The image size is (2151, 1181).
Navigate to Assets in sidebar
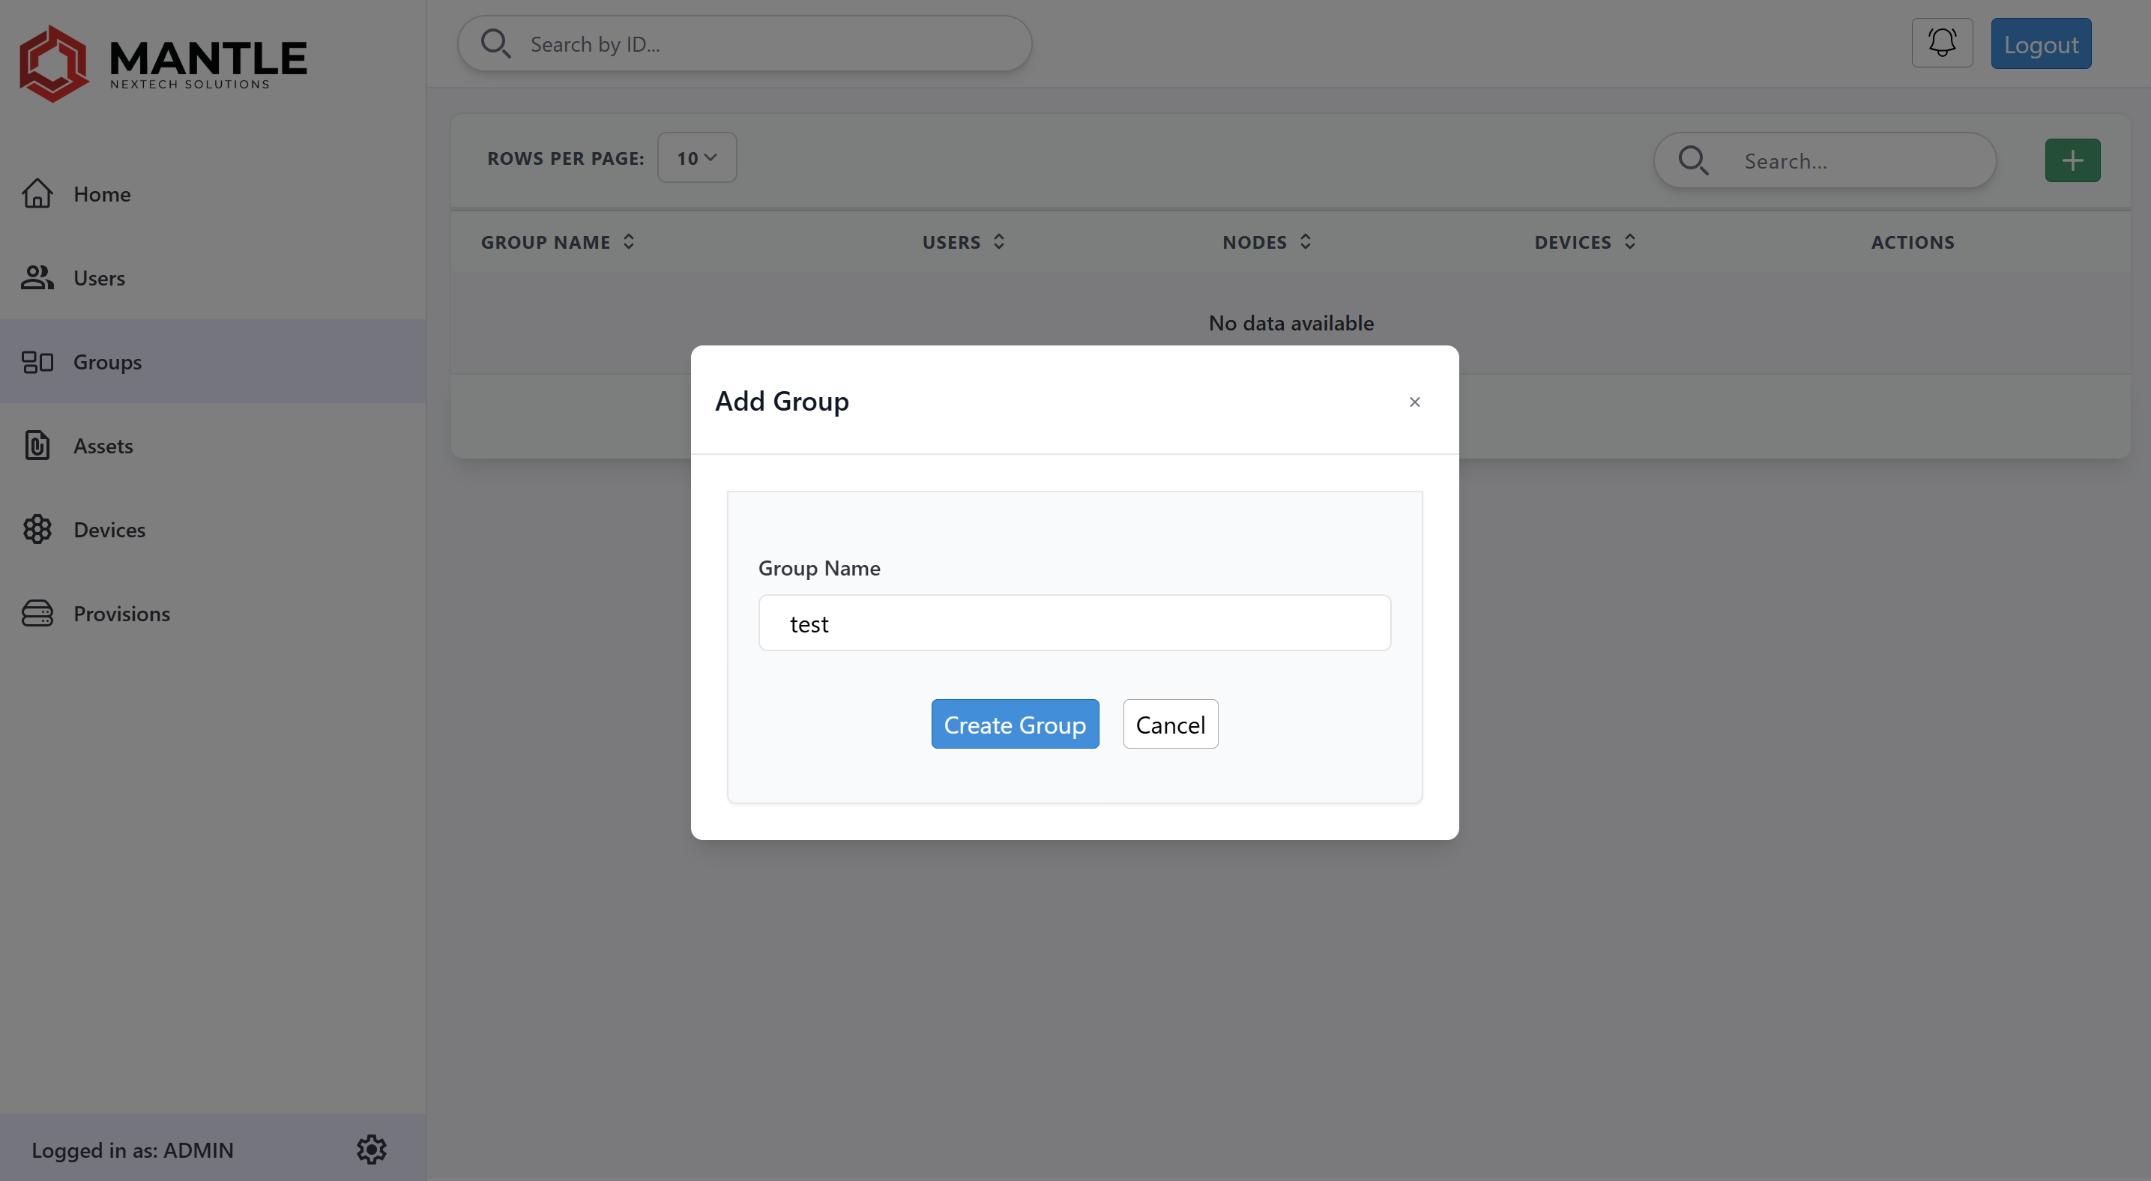(x=213, y=445)
